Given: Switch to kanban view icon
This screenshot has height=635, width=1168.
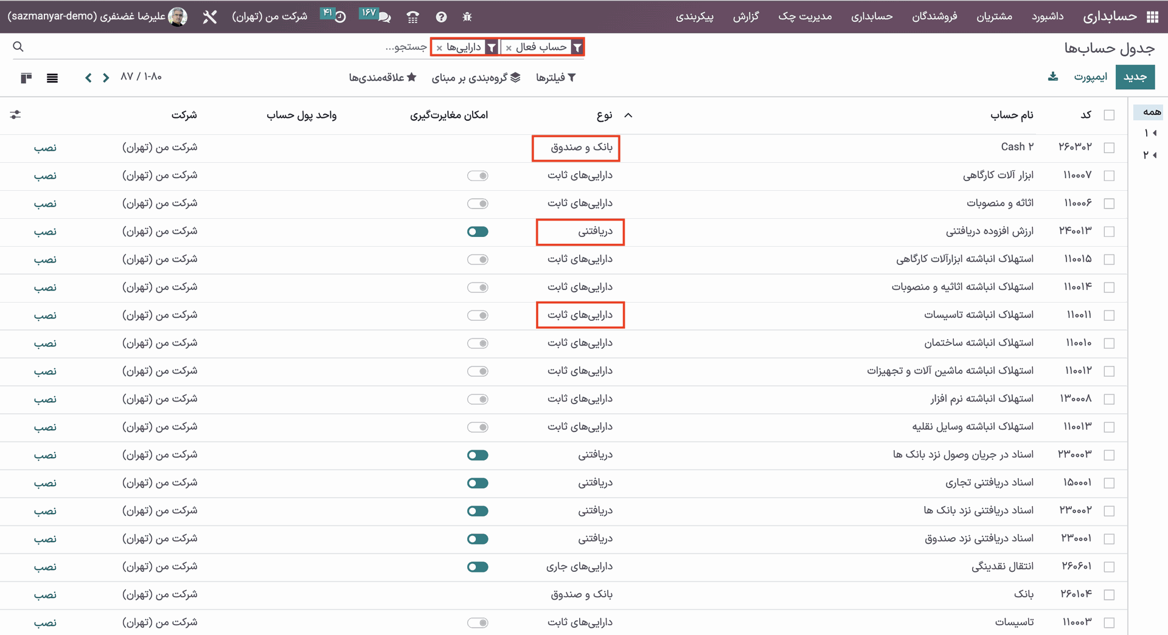Looking at the screenshot, I should coord(26,78).
